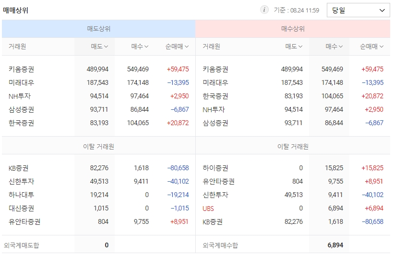This screenshot has width=394, height=256.
Task: Click the 이탈 거래원 heading under 매수상위
Action: [293, 147]
